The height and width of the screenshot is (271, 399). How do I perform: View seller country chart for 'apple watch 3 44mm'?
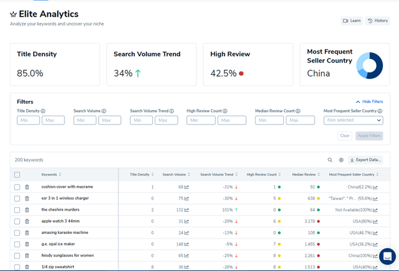click(x=376, y=221)
